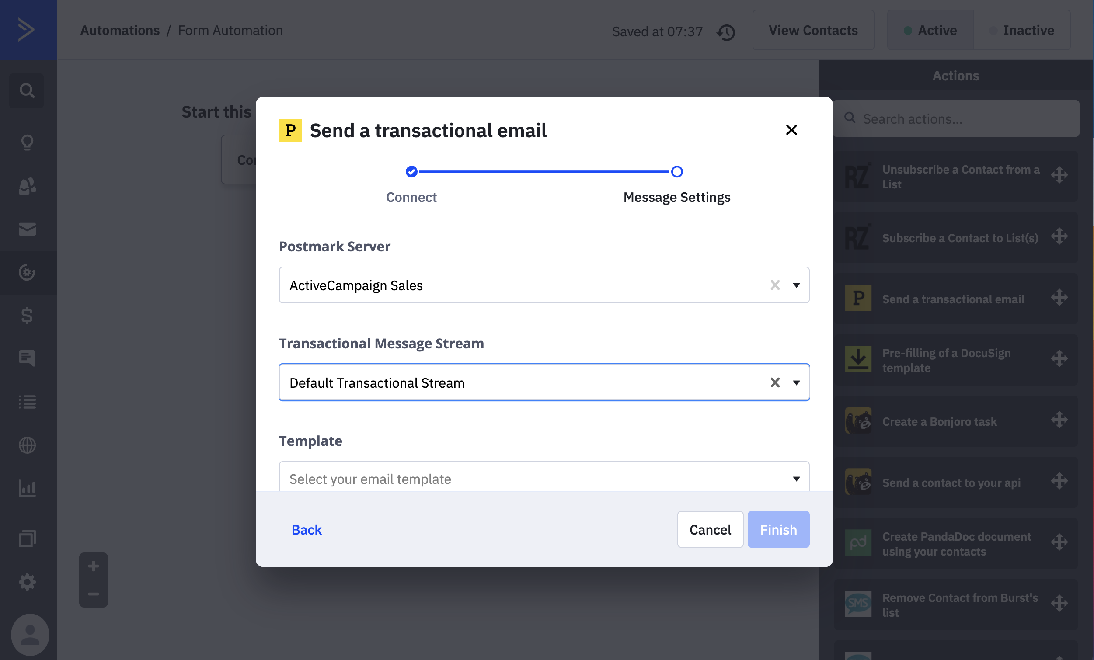Select the Create a Bonjoro task action
The image size is (1094, 660).
(956, 421)
